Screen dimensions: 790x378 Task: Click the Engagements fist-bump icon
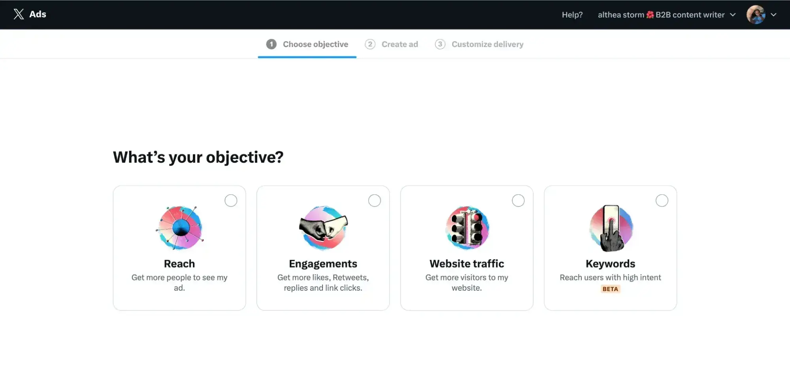323,228
